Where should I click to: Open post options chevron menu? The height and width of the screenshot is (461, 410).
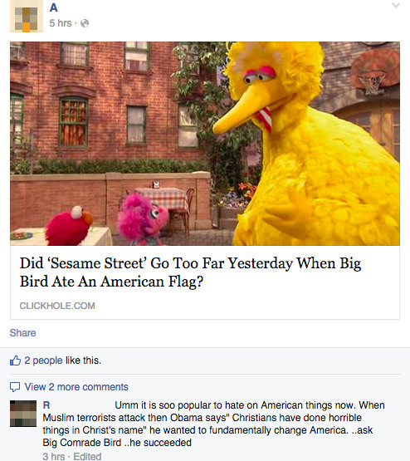click(x=396, y=5)
